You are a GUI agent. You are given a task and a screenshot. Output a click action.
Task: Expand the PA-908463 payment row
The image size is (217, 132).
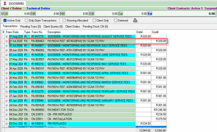click(6, 41)
